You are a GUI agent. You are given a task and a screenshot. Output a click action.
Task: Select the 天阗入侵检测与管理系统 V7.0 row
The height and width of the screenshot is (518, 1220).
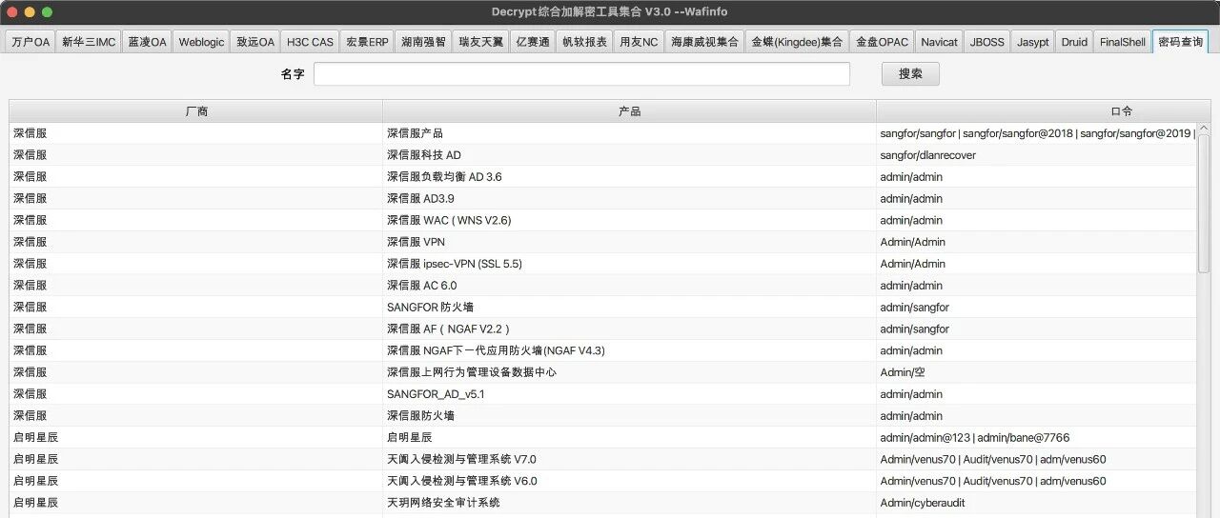(603, 459)
